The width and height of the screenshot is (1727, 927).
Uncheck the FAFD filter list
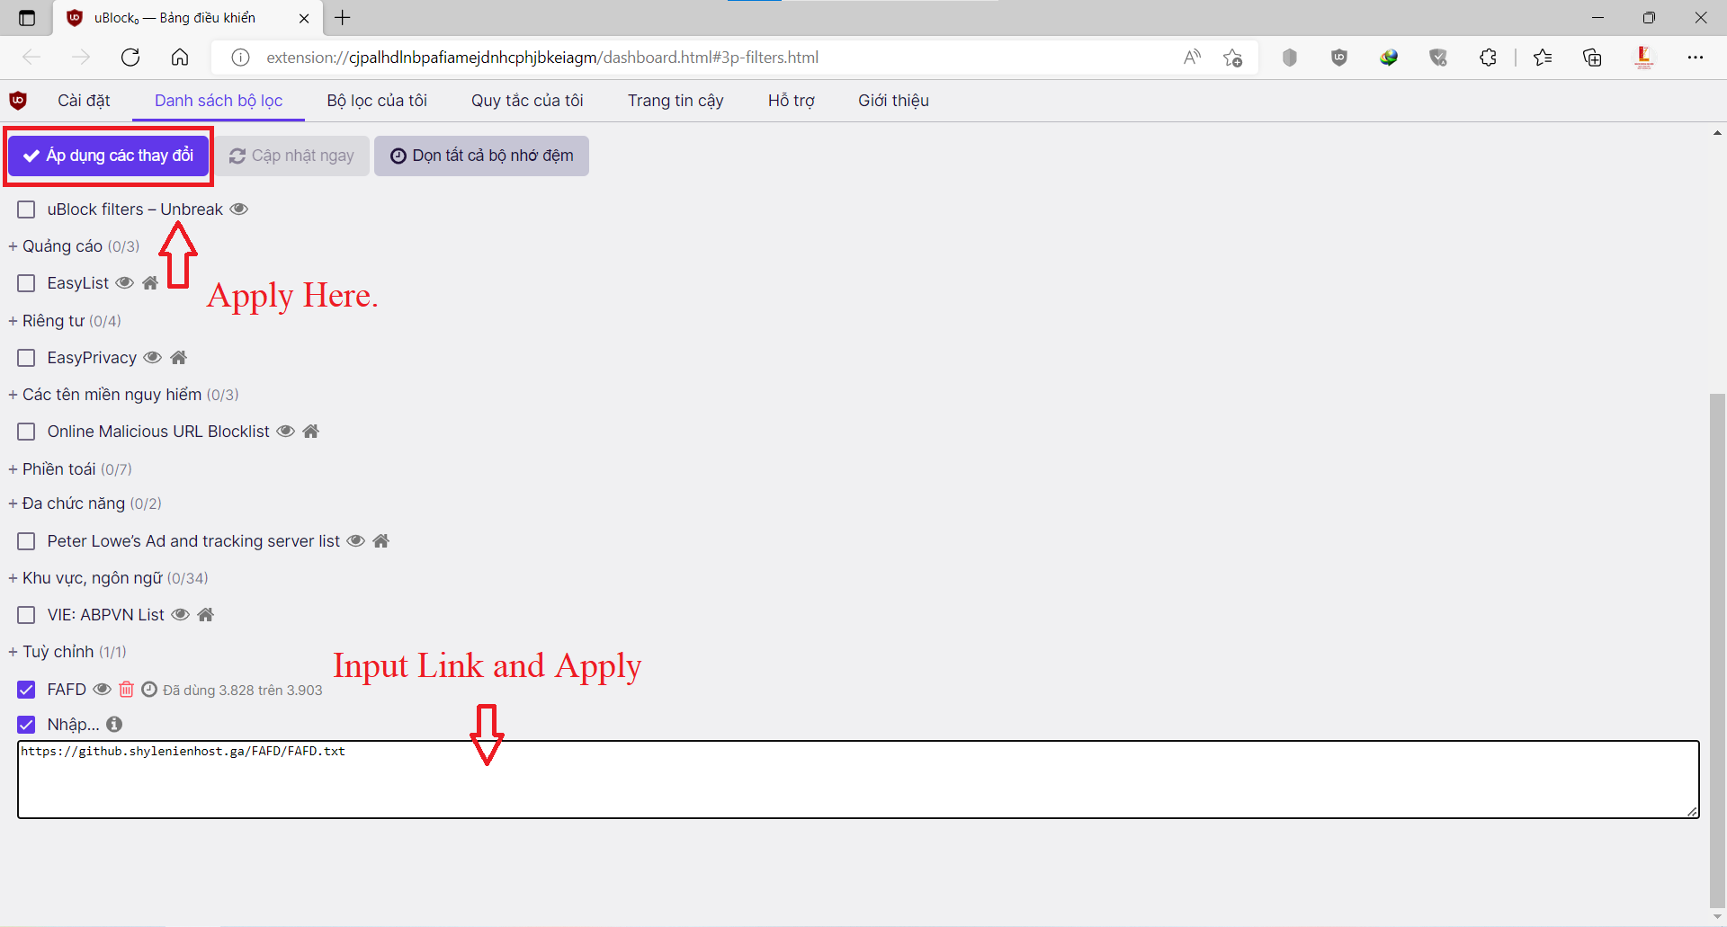click(26, 690)
